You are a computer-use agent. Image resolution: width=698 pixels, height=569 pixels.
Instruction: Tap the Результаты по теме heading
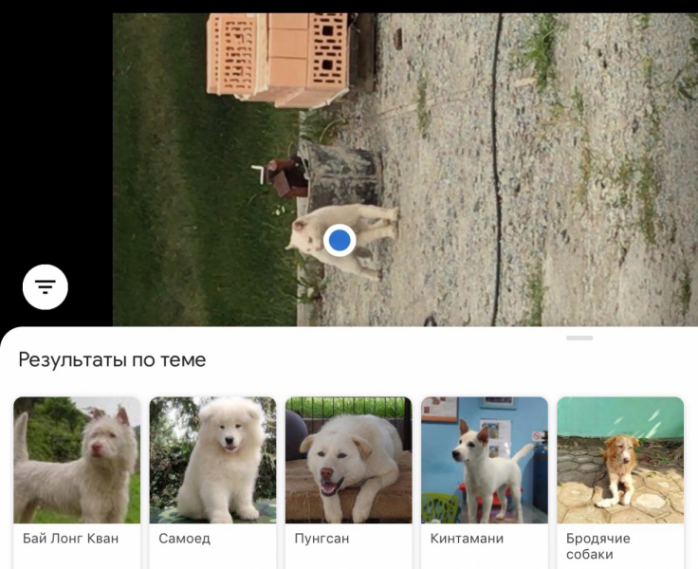point(112,360)
